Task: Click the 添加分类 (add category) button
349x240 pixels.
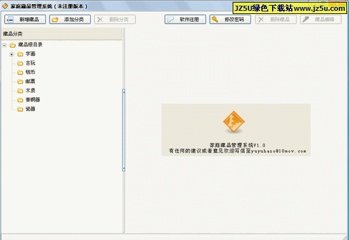Action: pos(70,20)
